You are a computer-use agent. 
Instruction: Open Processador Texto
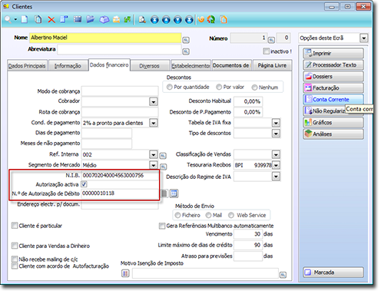coord(333,64)
